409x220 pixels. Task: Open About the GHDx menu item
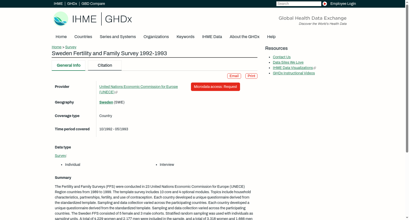245,37
